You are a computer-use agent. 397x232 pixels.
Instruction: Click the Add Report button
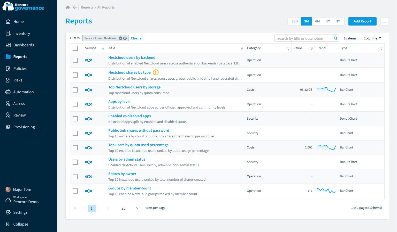coord(362,21)
